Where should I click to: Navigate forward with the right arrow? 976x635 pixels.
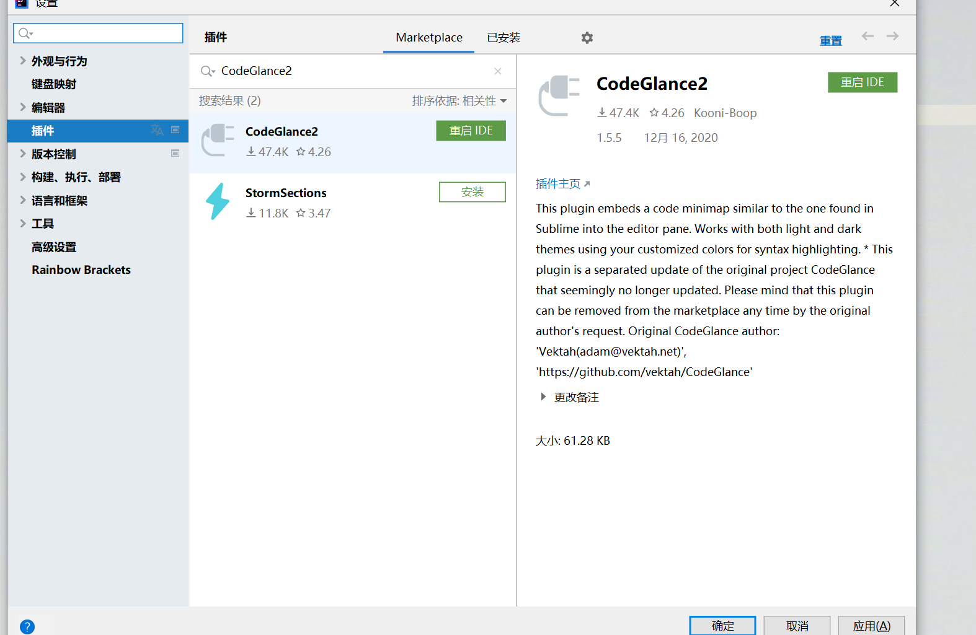892,36
